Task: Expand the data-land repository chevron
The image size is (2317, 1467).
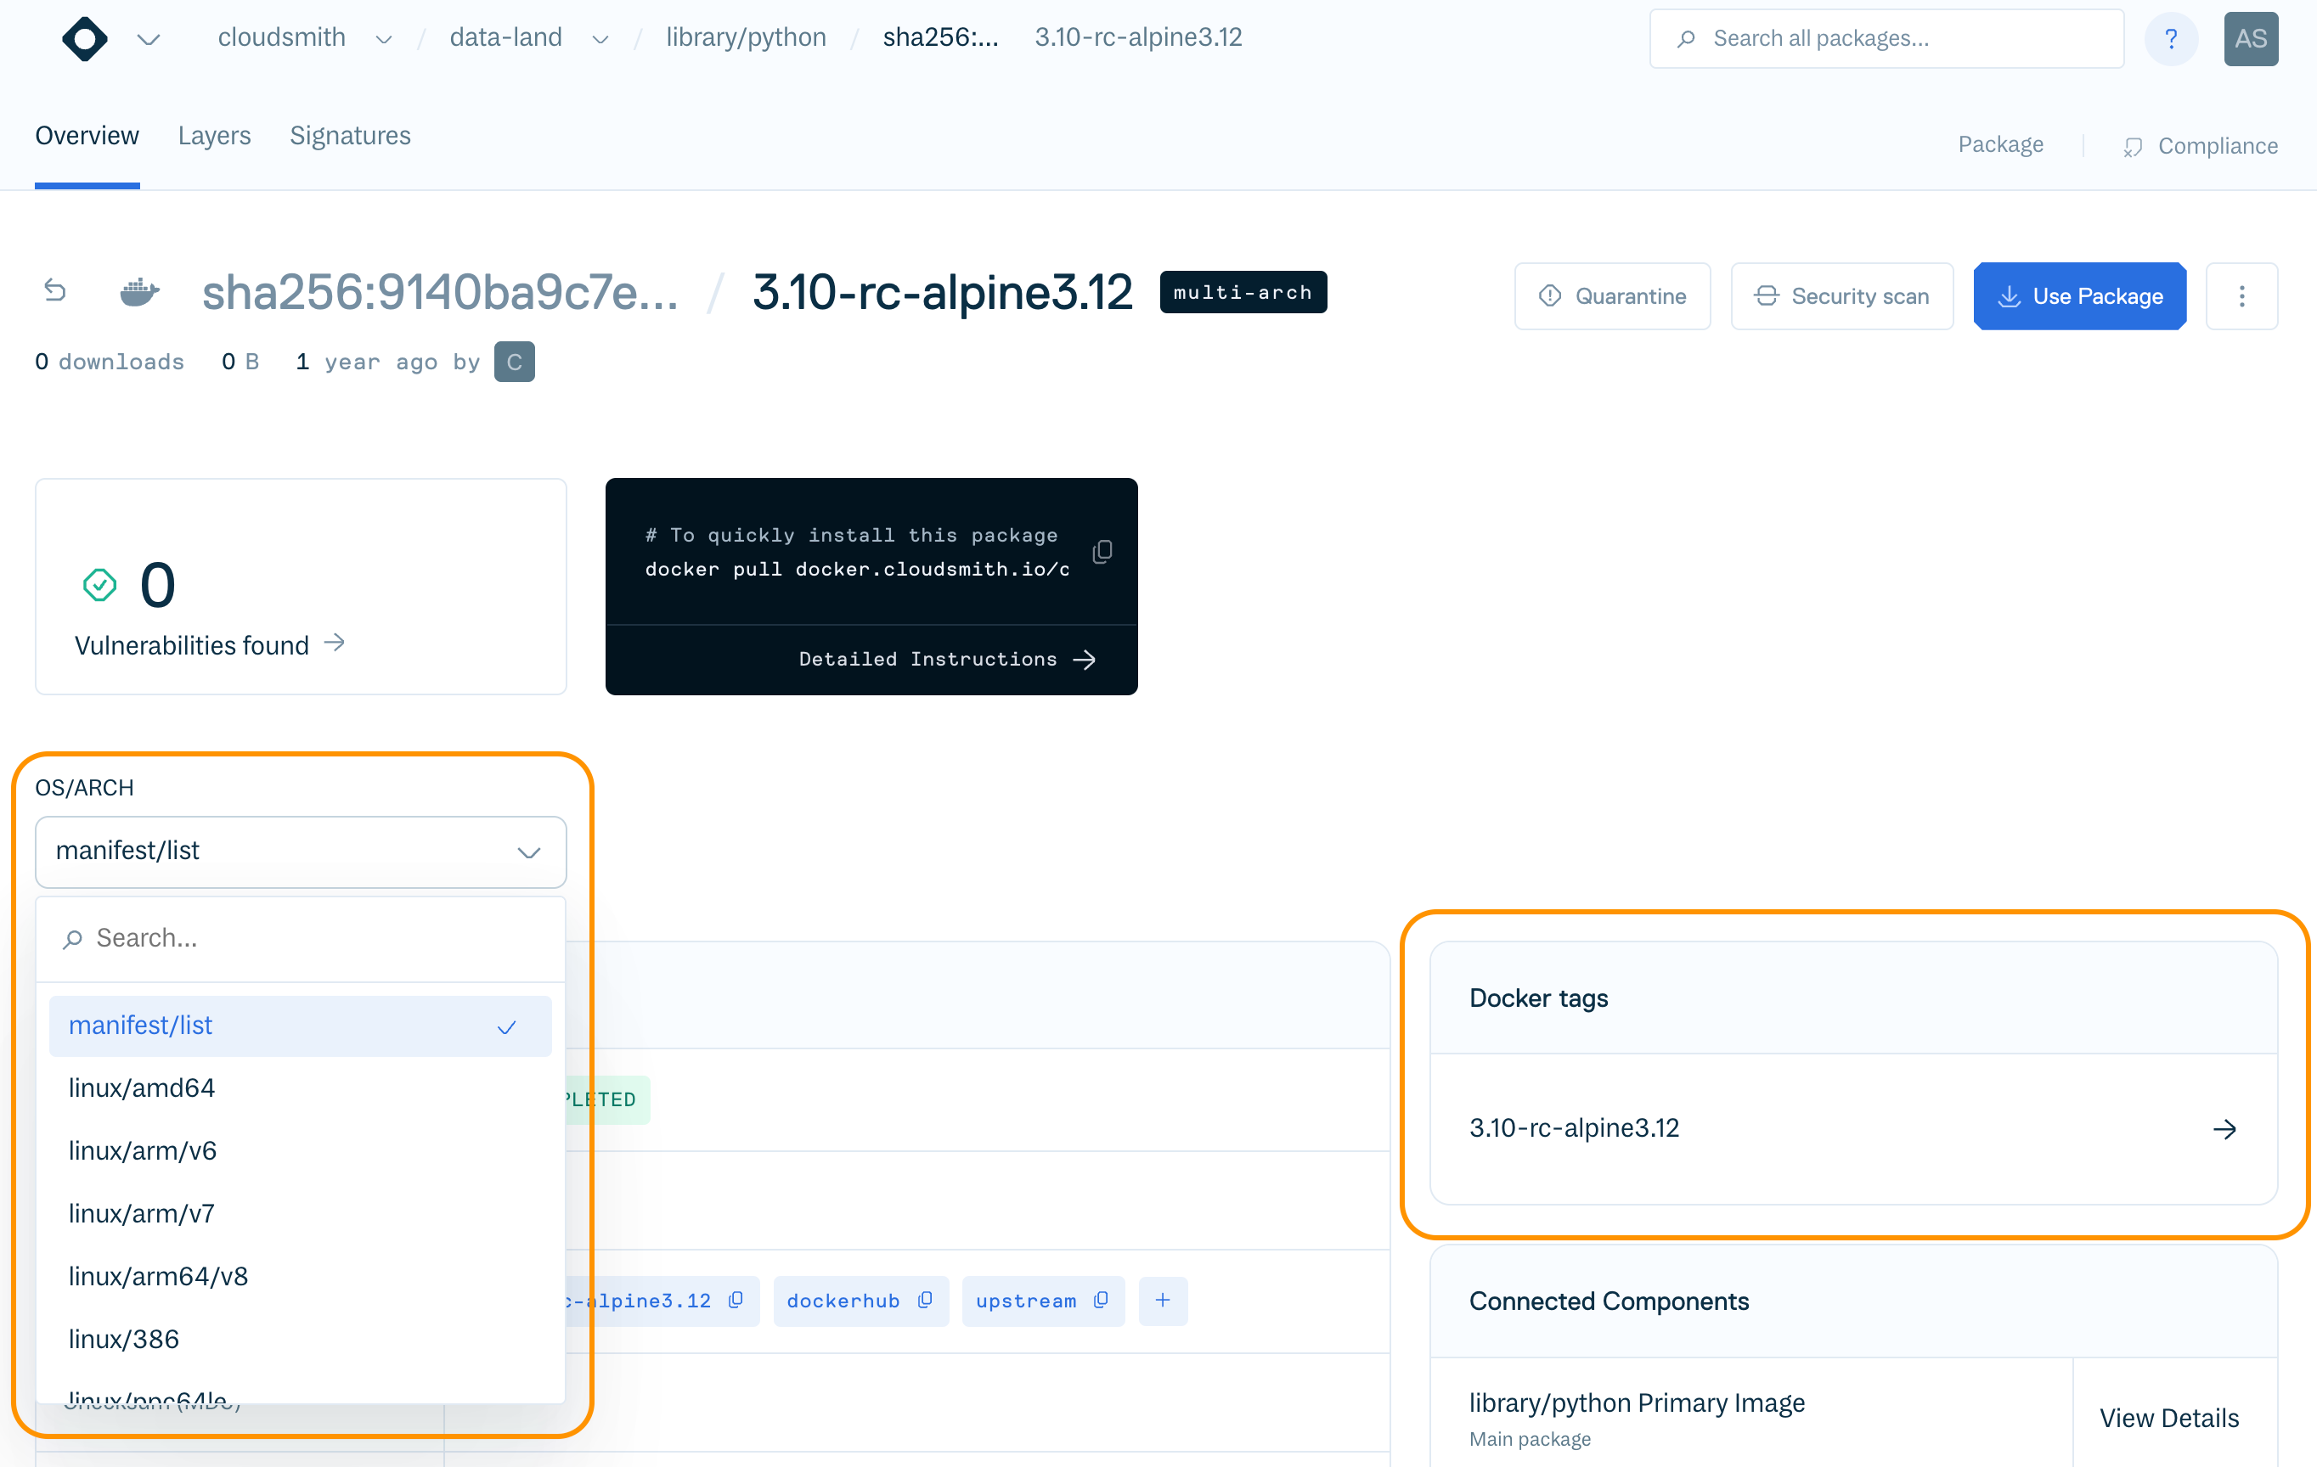Action: point(600,39)
